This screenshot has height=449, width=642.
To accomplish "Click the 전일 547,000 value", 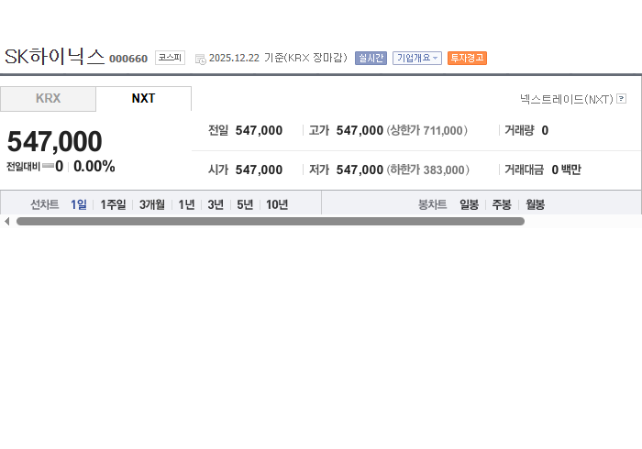I will [259, 130].
